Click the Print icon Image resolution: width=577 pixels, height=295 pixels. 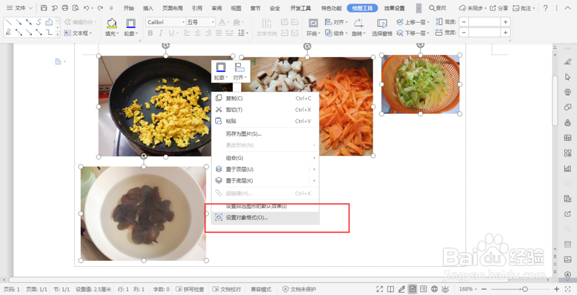point(65,8)
